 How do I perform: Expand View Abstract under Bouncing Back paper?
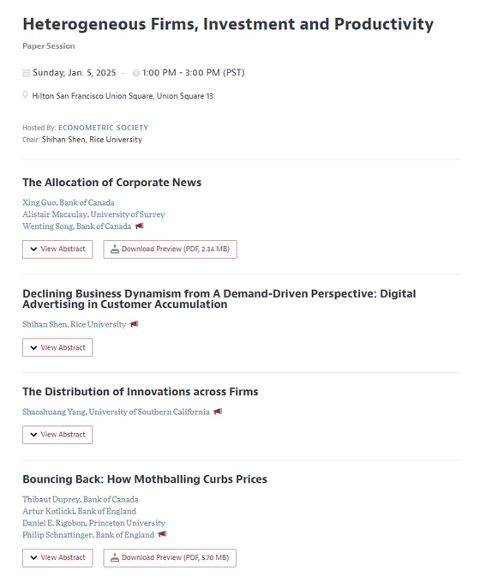coord(57,558)
